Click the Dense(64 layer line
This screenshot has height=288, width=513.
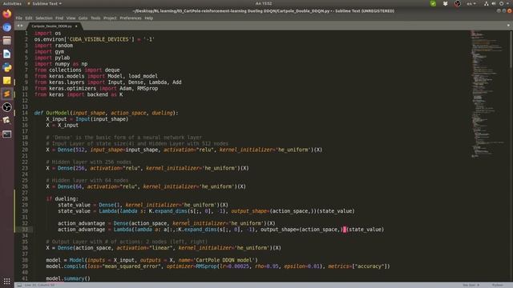pos(146,186)
